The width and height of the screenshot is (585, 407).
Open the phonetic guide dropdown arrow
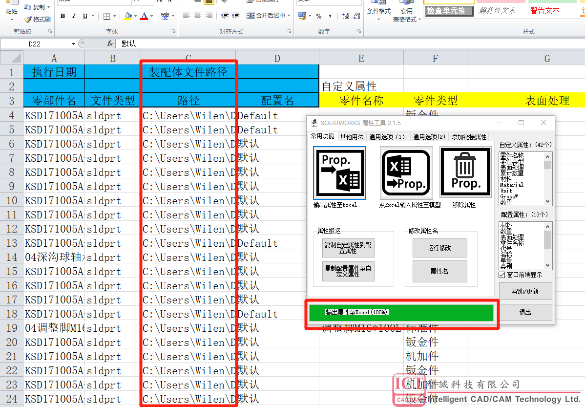pos(173,16)
